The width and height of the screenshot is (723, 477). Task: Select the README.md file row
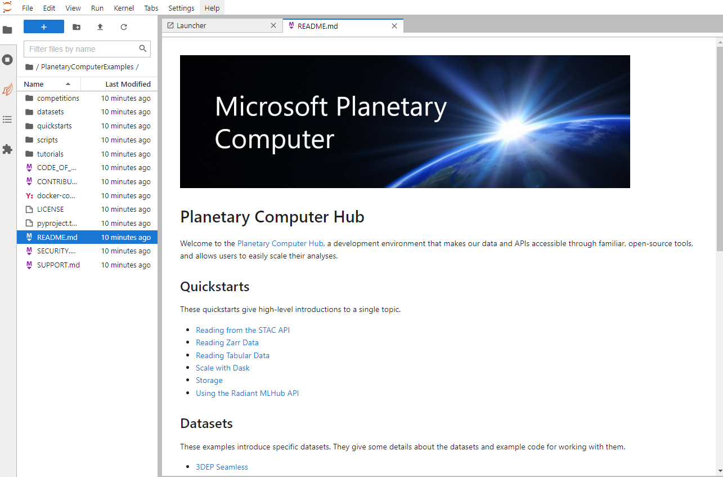87,237
